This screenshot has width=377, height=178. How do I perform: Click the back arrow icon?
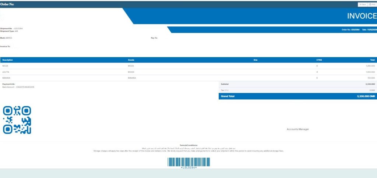tap(360, 4)
